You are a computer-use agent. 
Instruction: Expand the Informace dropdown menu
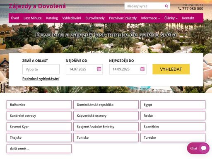click(150, 18)
